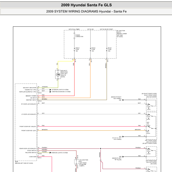
Task: Click the "BCM (BELOW LEFT SIDE OF DASH)" label
Action: tap(24, 163)
